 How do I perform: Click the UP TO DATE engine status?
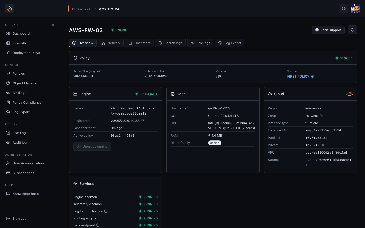[147, 94]
